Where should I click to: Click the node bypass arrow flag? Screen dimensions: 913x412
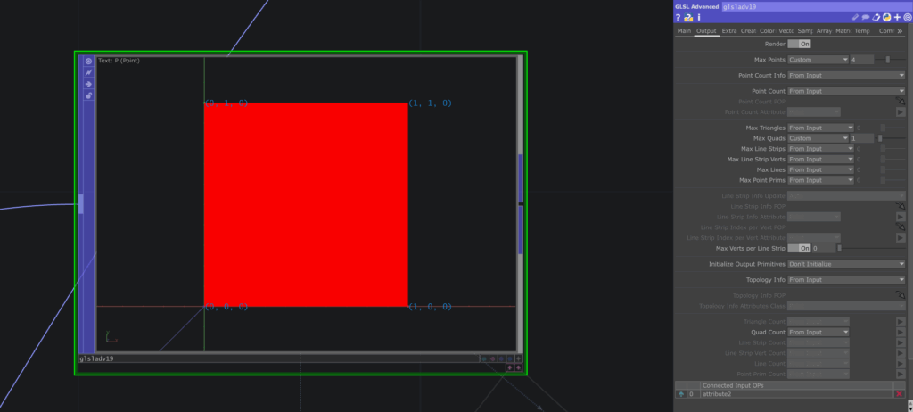click(88, 84)
